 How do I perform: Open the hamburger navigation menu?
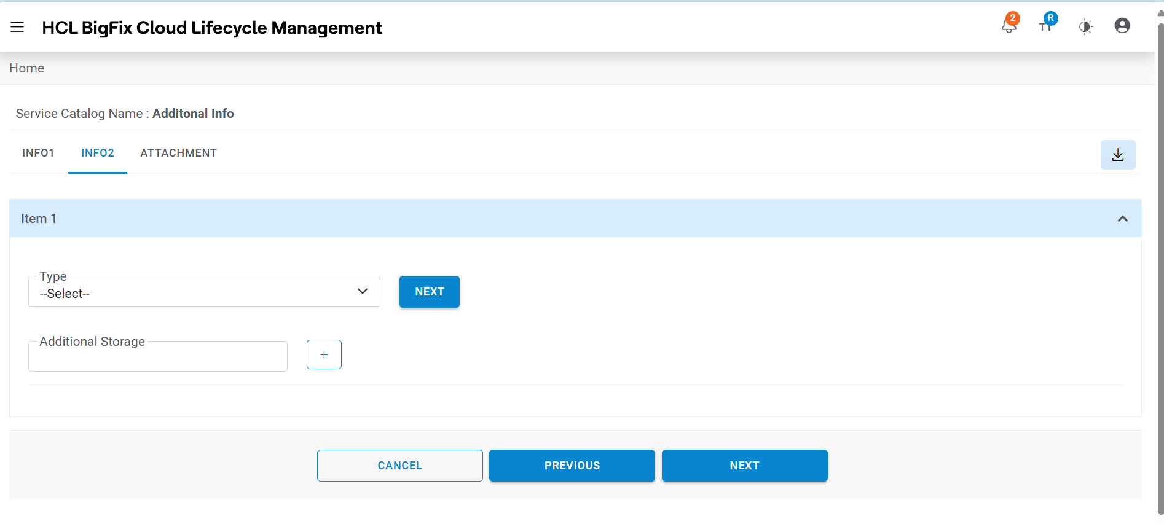click(17, 27)
